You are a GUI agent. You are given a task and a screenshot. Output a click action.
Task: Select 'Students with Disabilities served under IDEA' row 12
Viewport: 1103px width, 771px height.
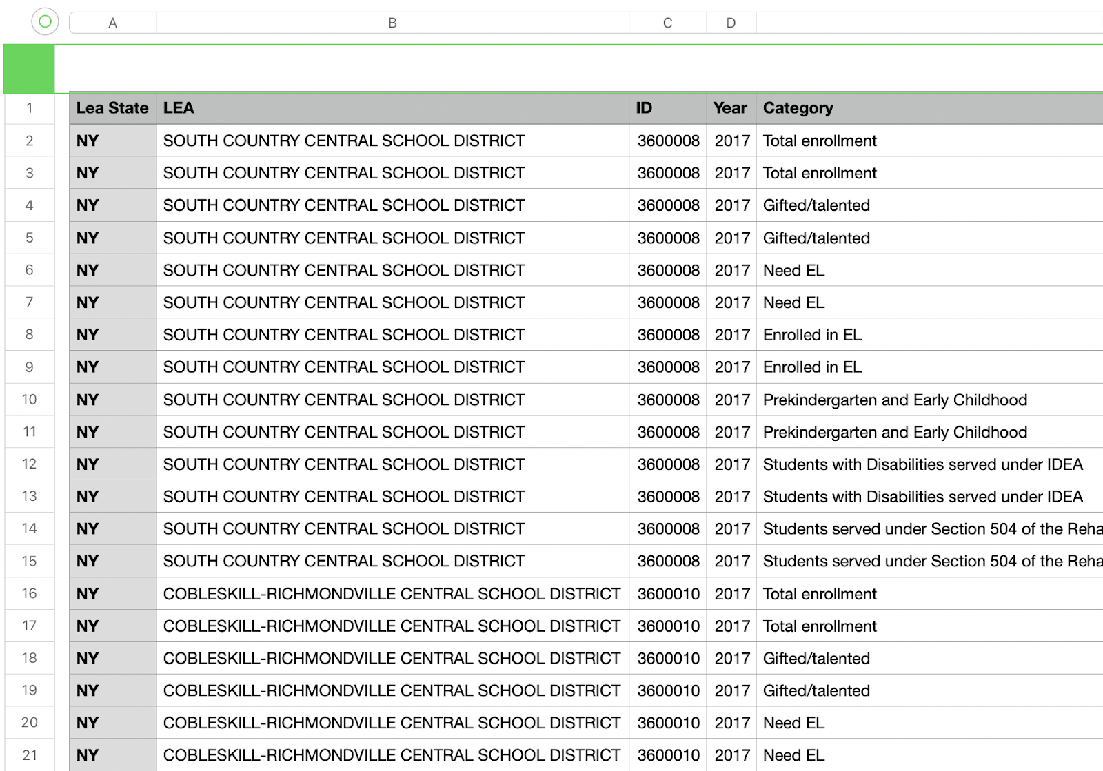coord(929,464)
